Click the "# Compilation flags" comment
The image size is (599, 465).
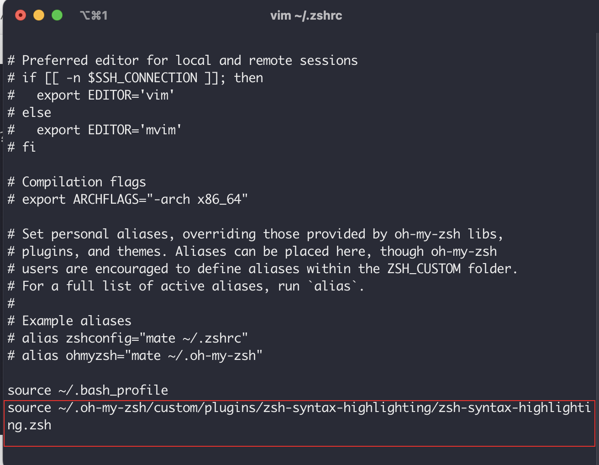[77, 182]
